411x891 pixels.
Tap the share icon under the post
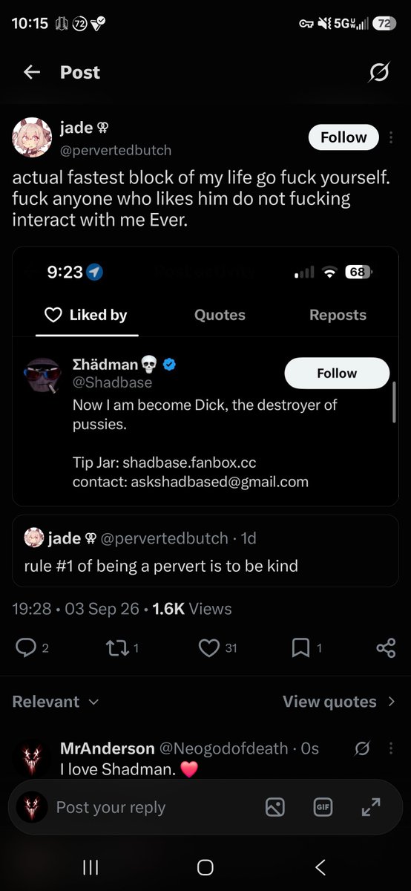click(386, 648)
